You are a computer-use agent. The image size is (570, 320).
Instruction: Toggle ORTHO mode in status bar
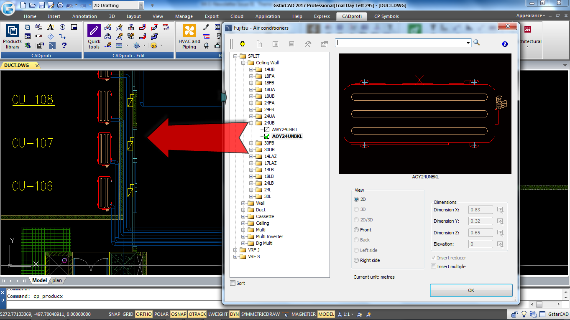coord(144,314)
